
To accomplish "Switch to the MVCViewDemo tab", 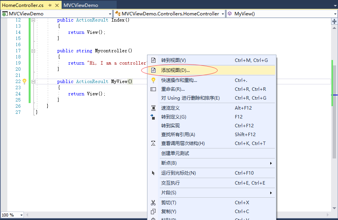I will click(x=81, y=5).
